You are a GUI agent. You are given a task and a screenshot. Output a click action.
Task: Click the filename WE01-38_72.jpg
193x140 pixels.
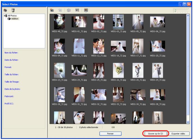pyautogui.click(x=157, y=104)
